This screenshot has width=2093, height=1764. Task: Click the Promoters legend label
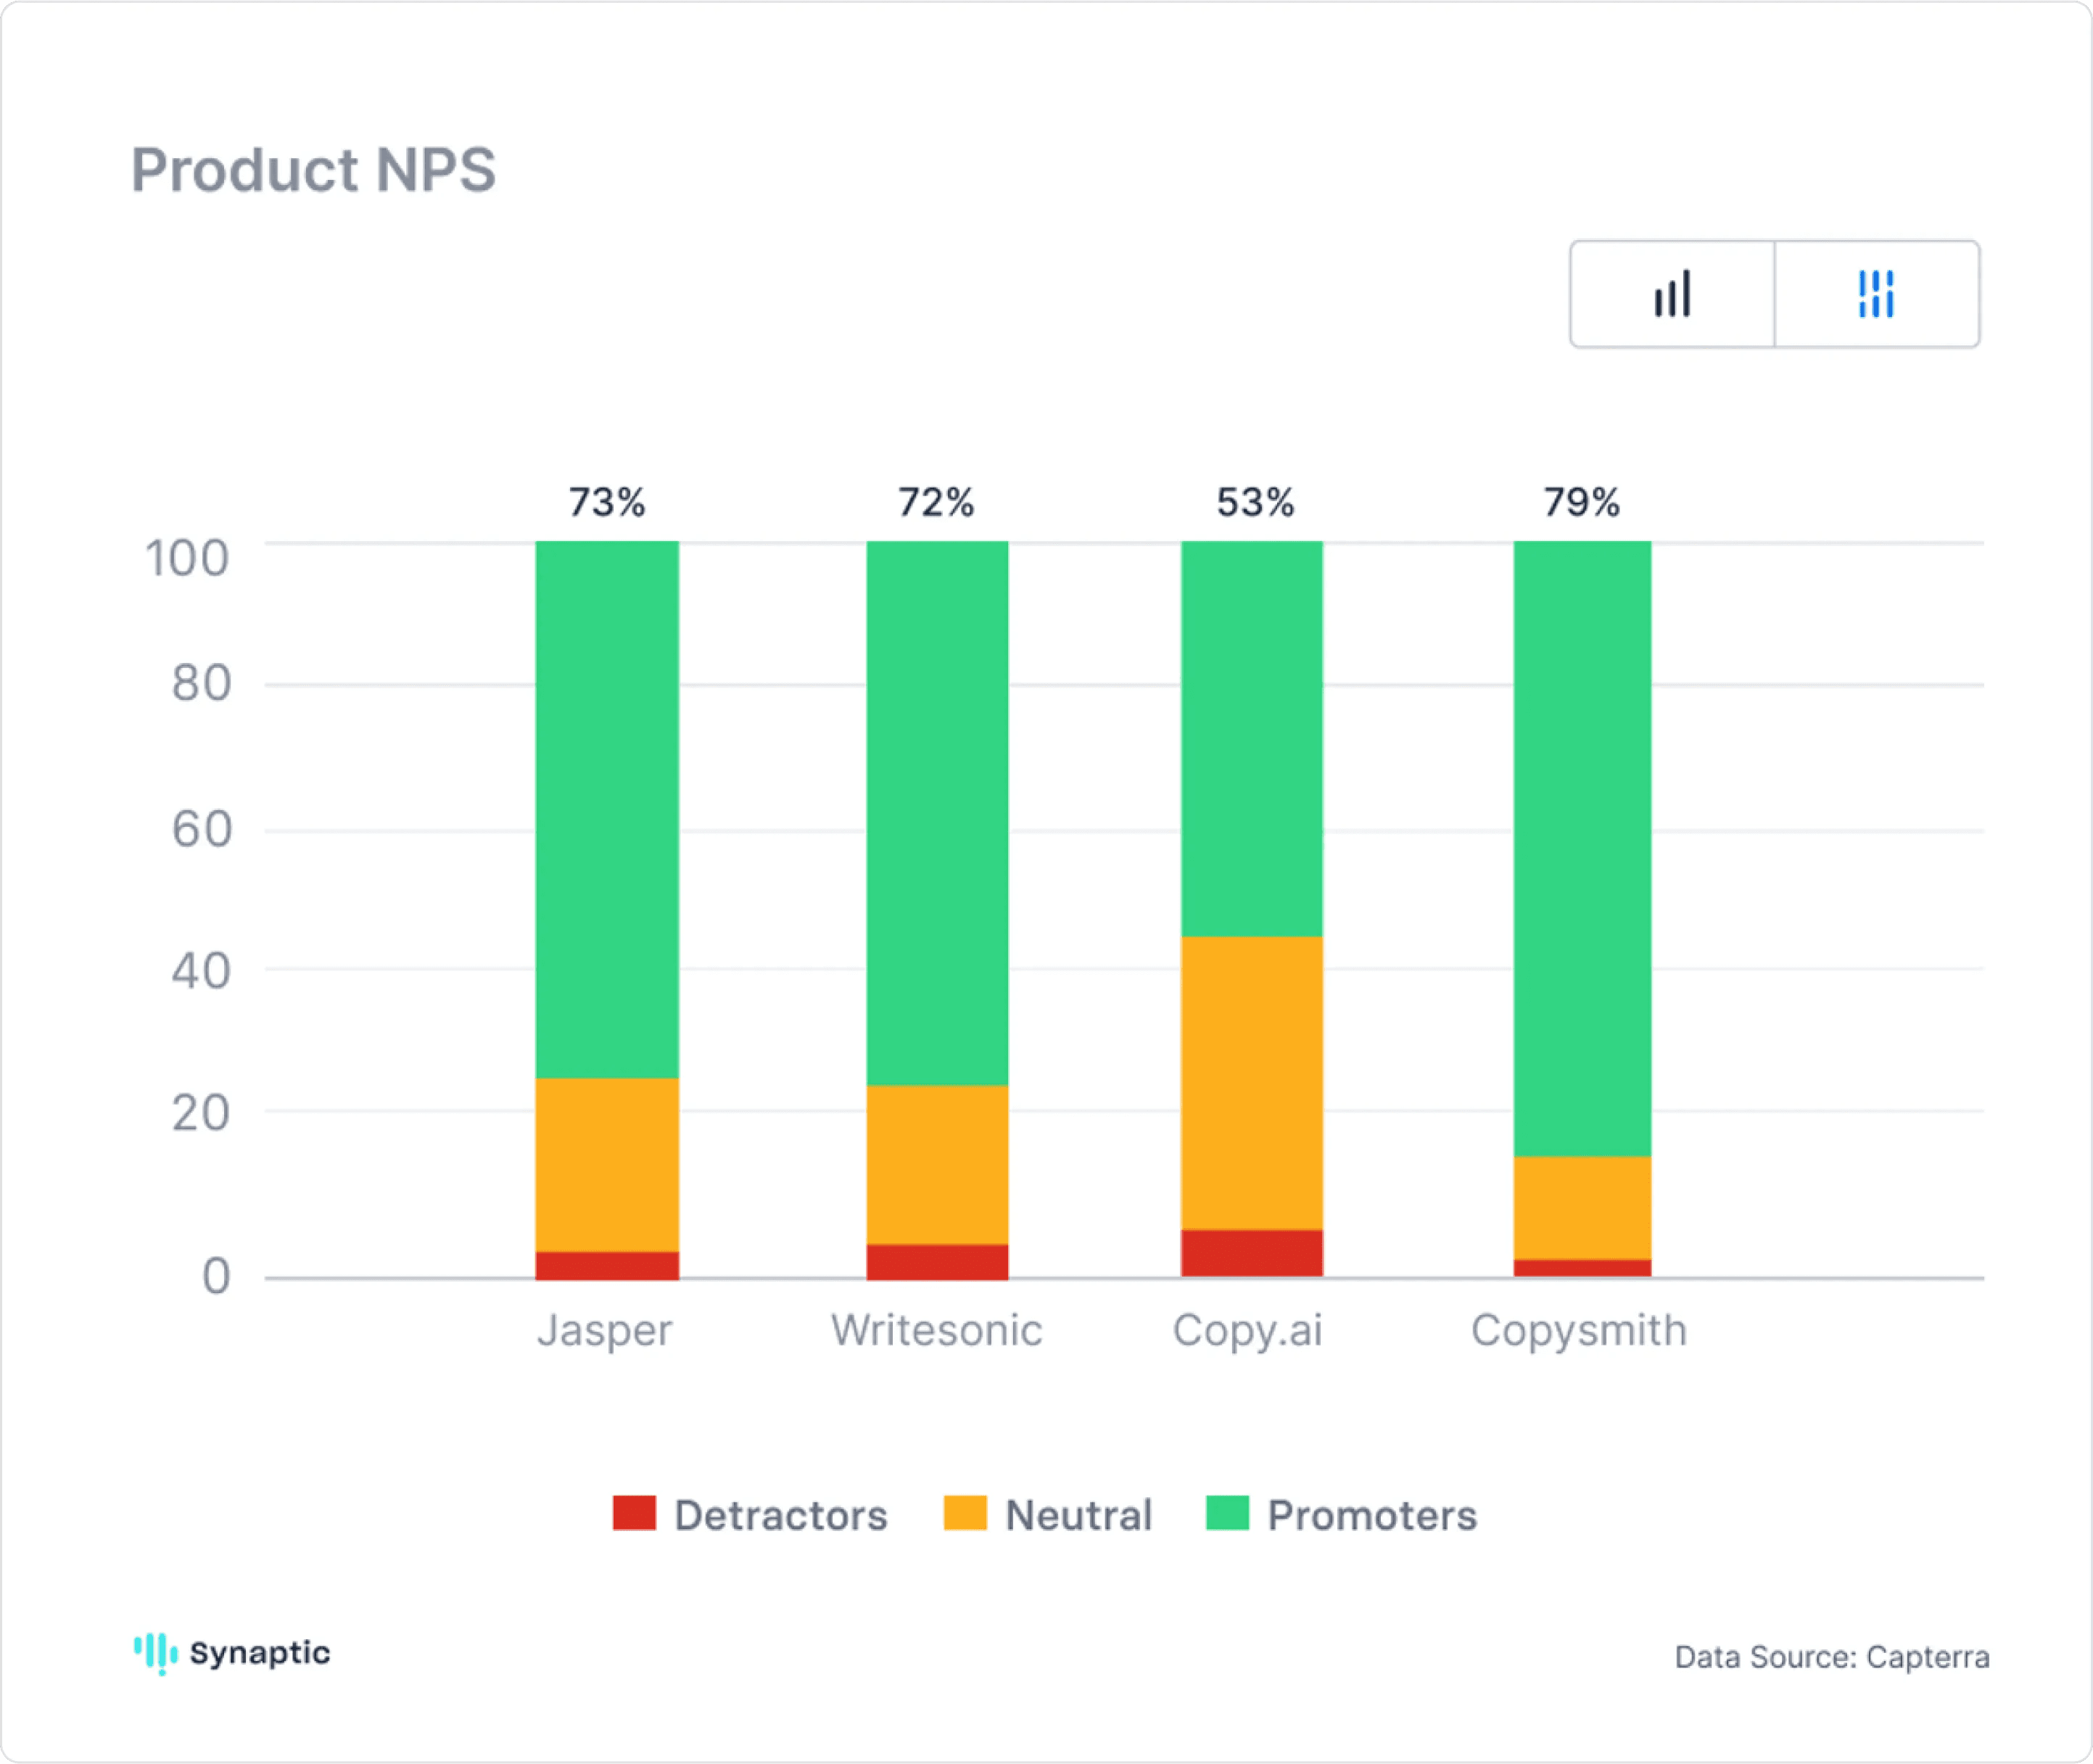tap(1372, 1515)
